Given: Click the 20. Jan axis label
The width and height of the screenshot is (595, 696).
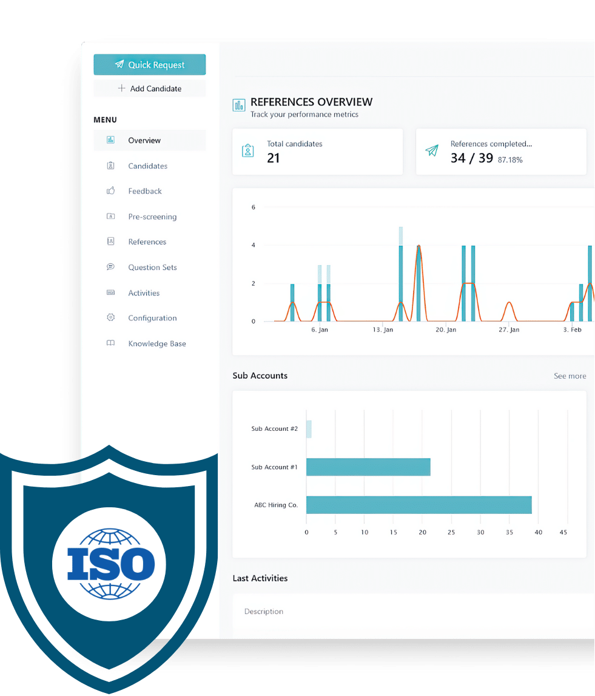Looking at the screenshot, I should [x=445, y=330].
